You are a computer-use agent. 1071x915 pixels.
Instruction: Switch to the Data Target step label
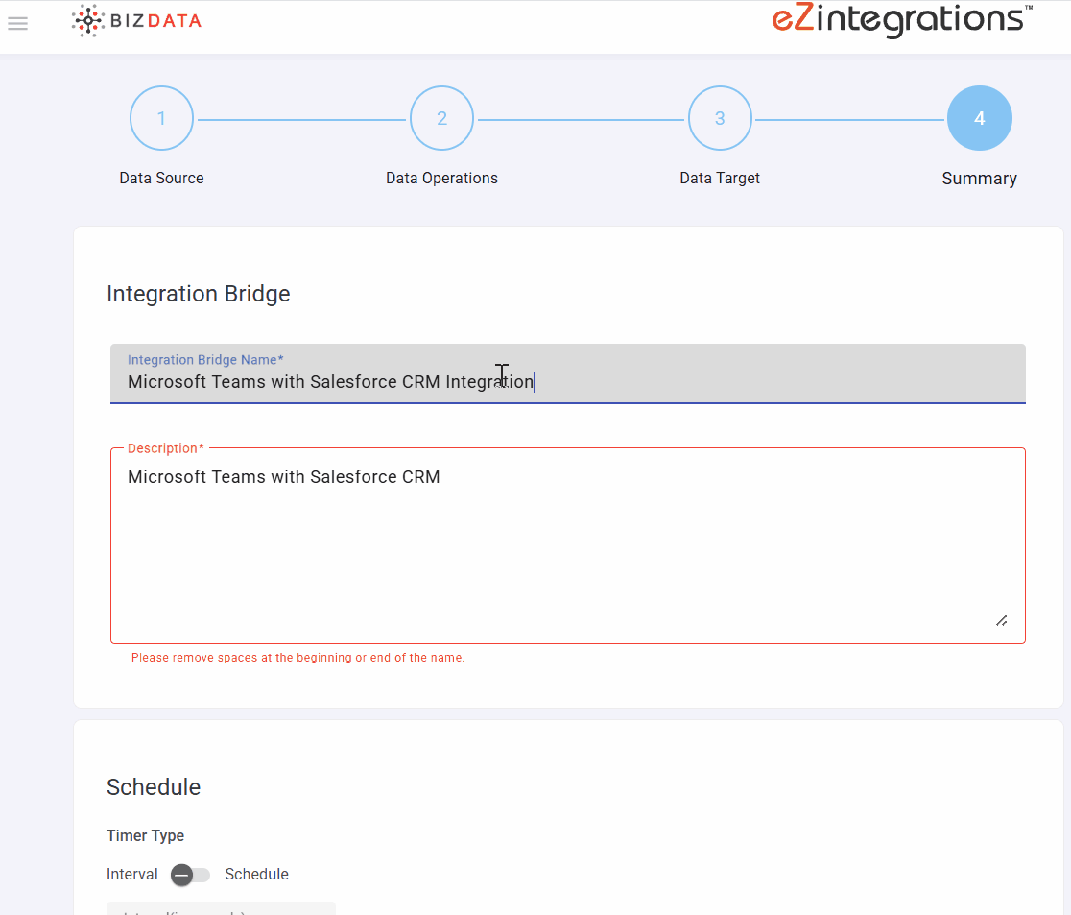[720, 179]
